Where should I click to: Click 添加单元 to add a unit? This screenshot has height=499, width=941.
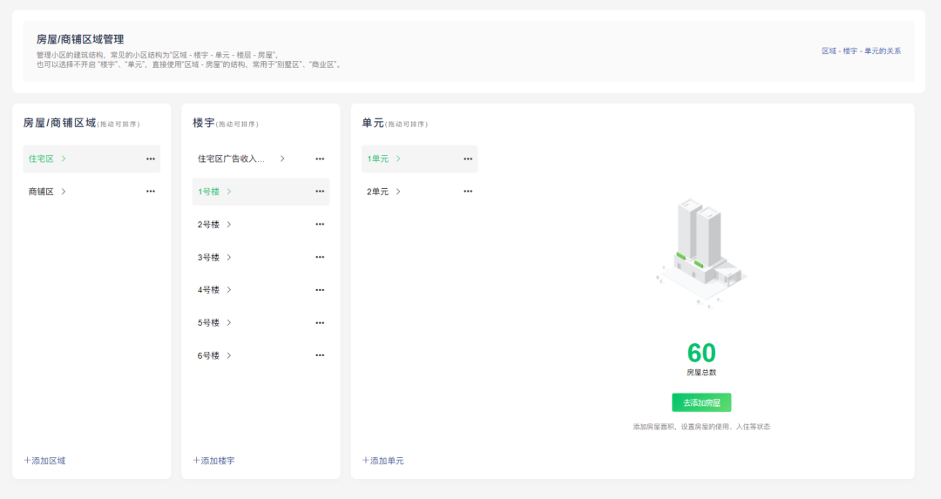point(383,461)
